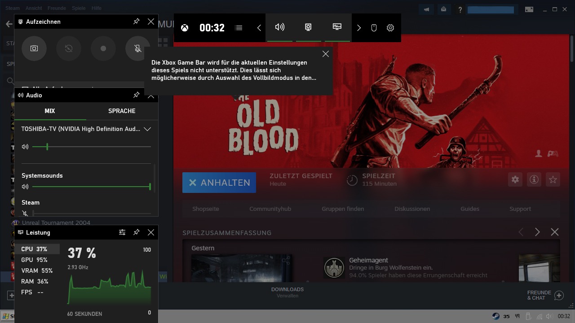Screen dimensions: 575x323
Task: Pin the Audio widget
Action: [x=137, y=95]
